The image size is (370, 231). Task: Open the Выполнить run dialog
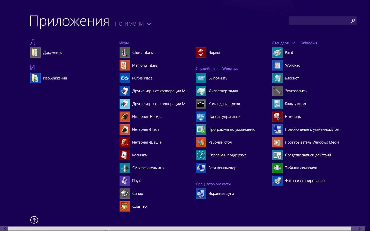click(x=212, y=78)
